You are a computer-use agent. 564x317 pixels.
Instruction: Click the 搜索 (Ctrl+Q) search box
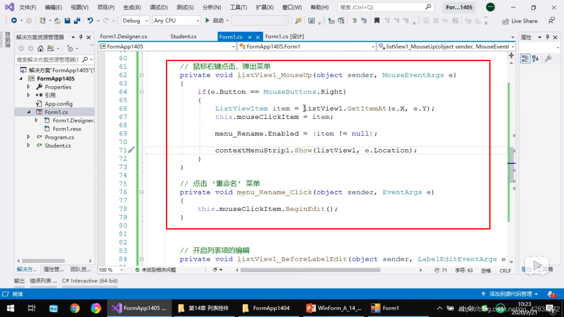[x=386, y=7]
